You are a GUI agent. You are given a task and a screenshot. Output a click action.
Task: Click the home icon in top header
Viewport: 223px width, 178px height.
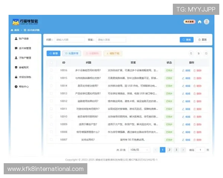[200, 22]
